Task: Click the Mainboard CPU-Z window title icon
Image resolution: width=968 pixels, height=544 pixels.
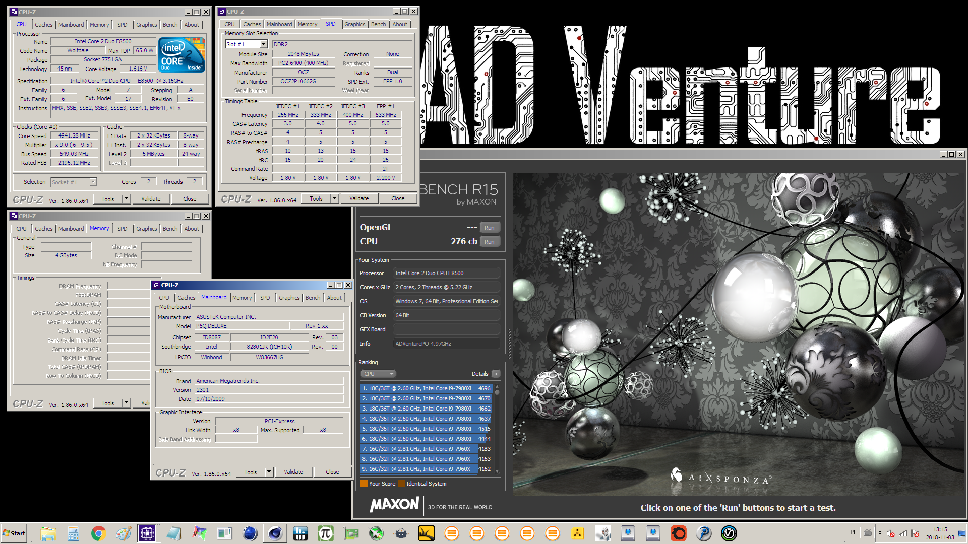Action: (x=156, y=285)
